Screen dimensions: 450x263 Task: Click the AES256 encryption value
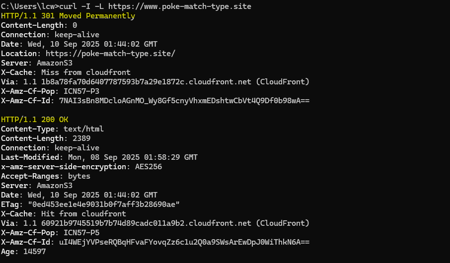click(x=149, y=167)
